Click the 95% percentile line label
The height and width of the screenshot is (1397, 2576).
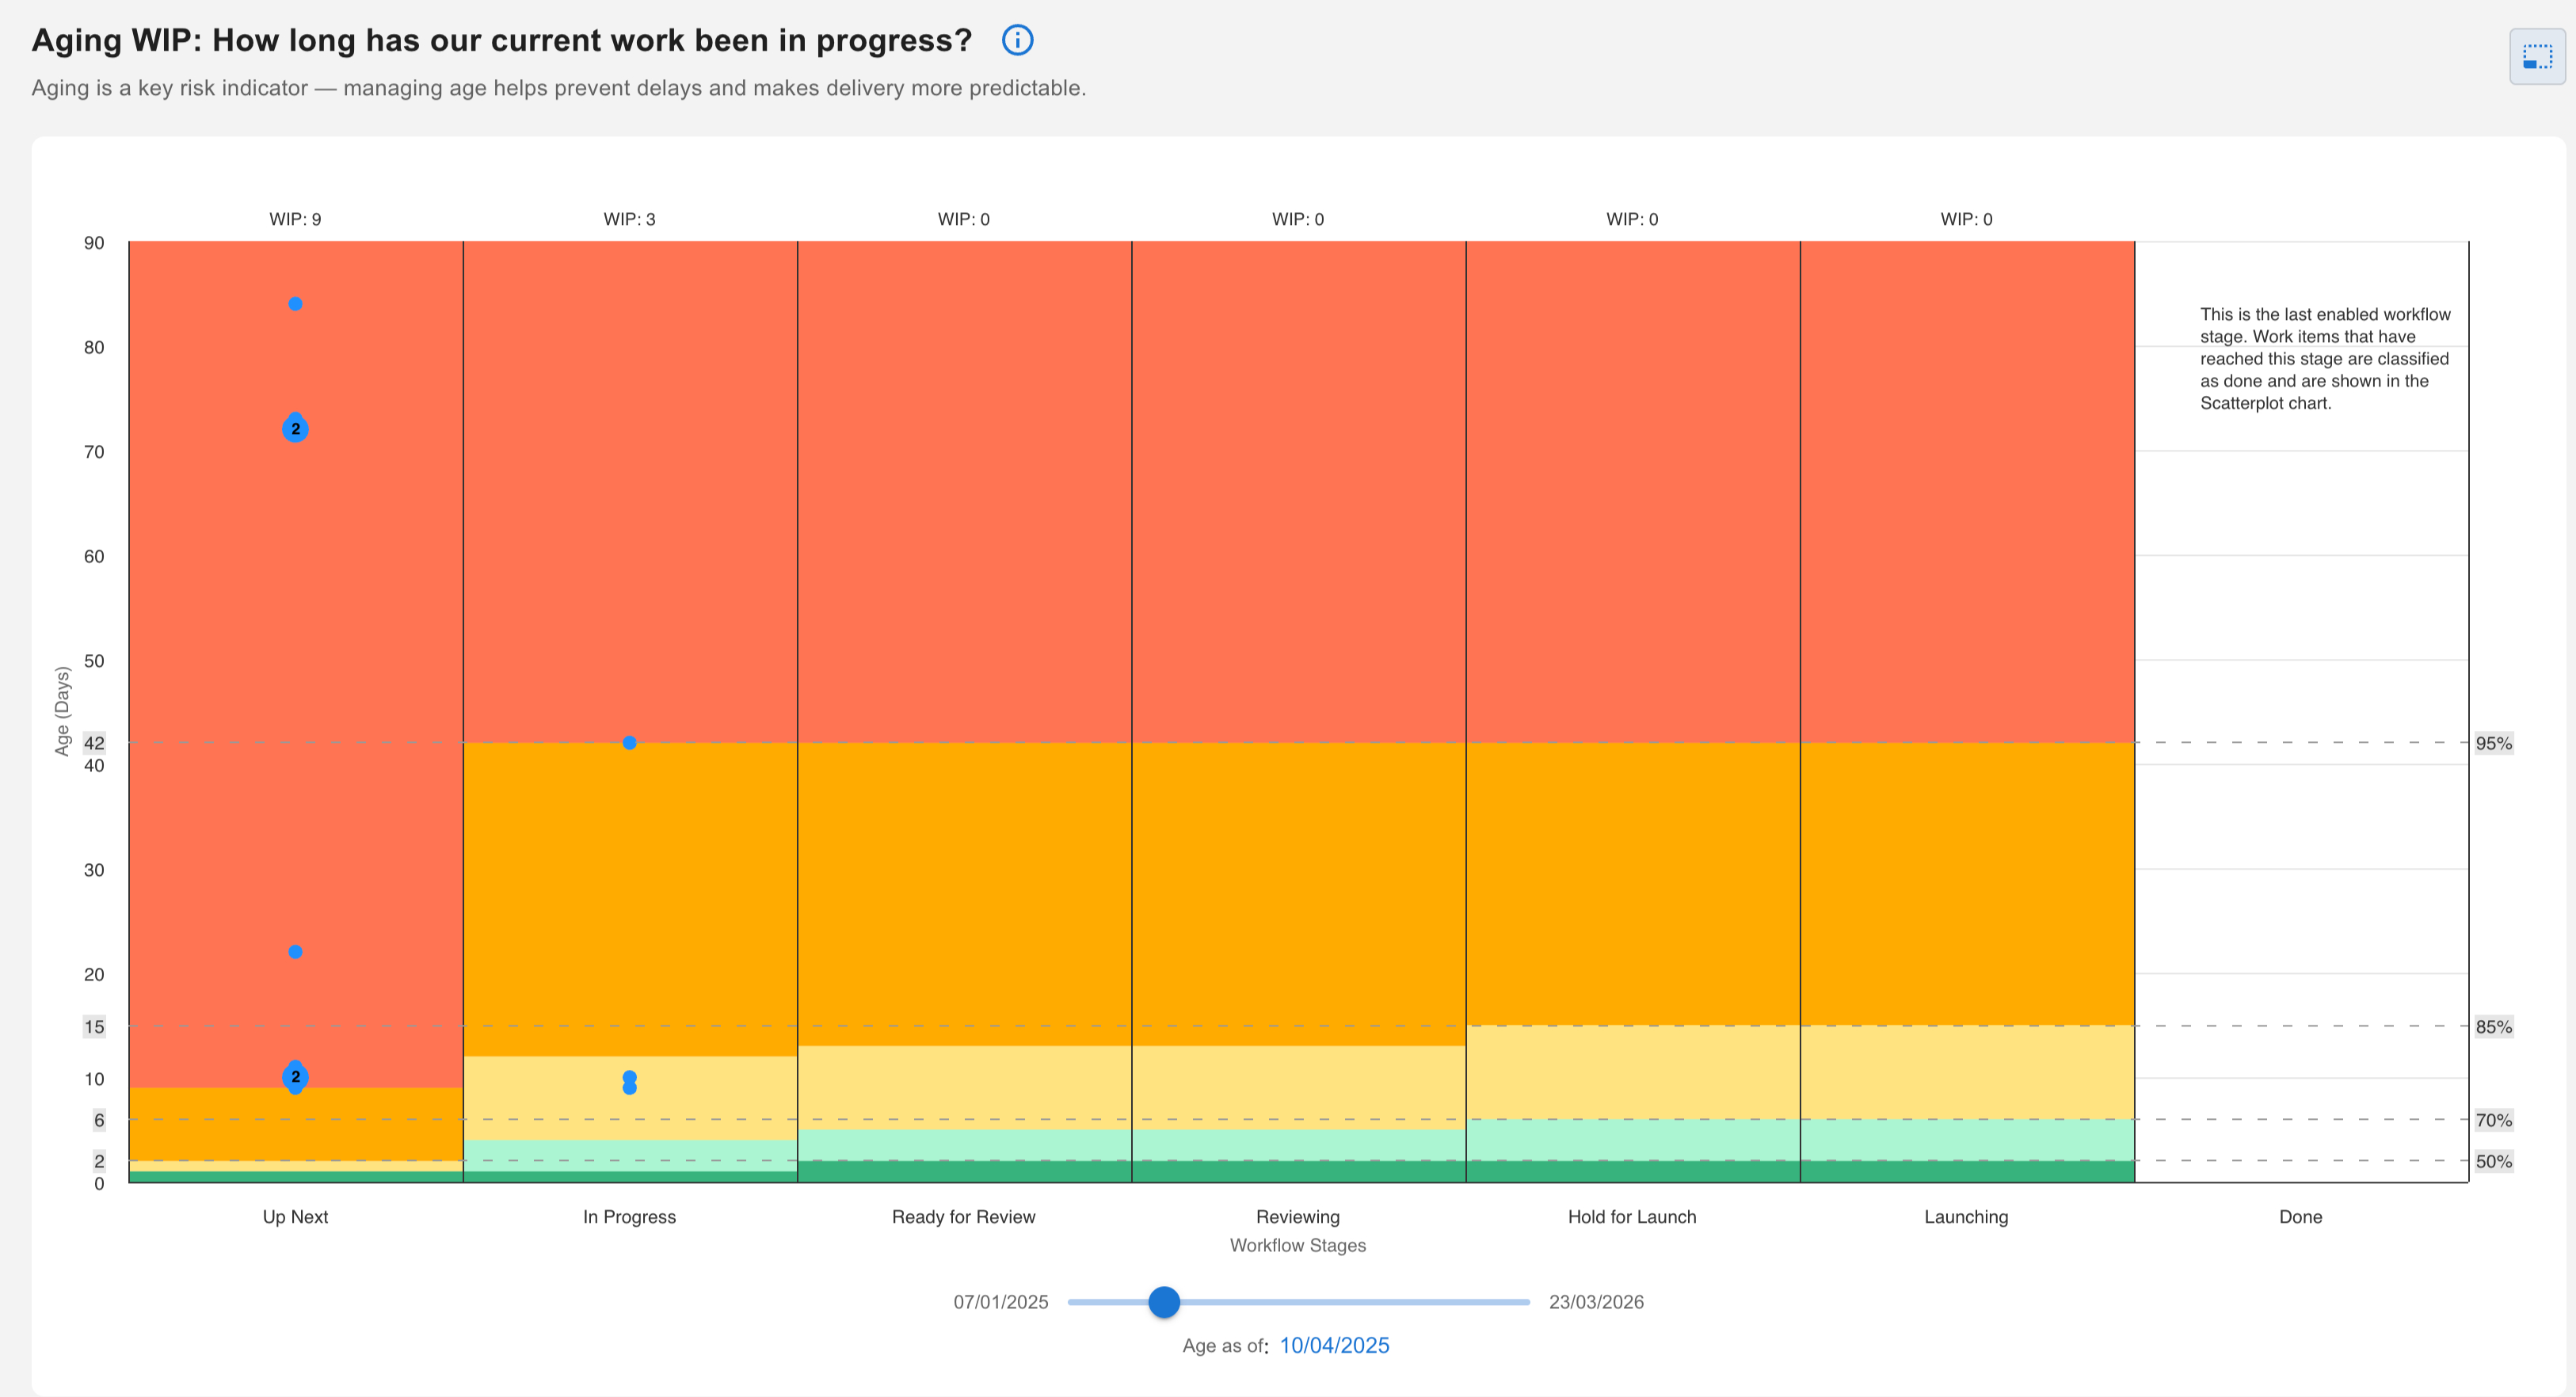(2494, 743)
